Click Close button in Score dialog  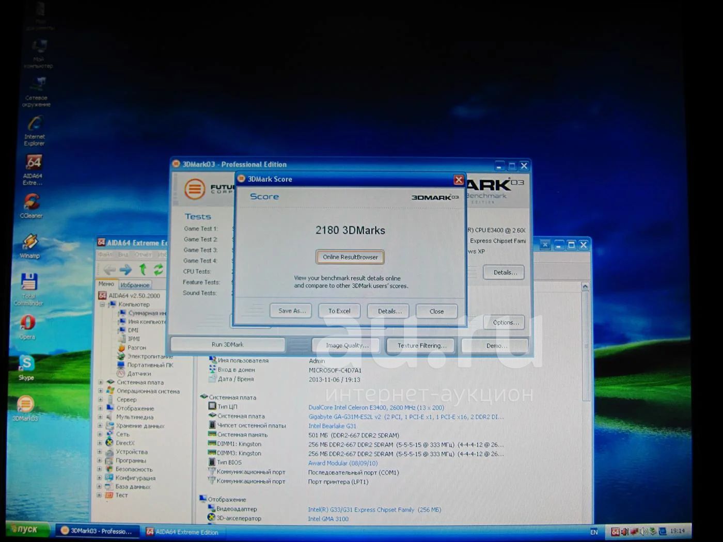pos(436,311)
